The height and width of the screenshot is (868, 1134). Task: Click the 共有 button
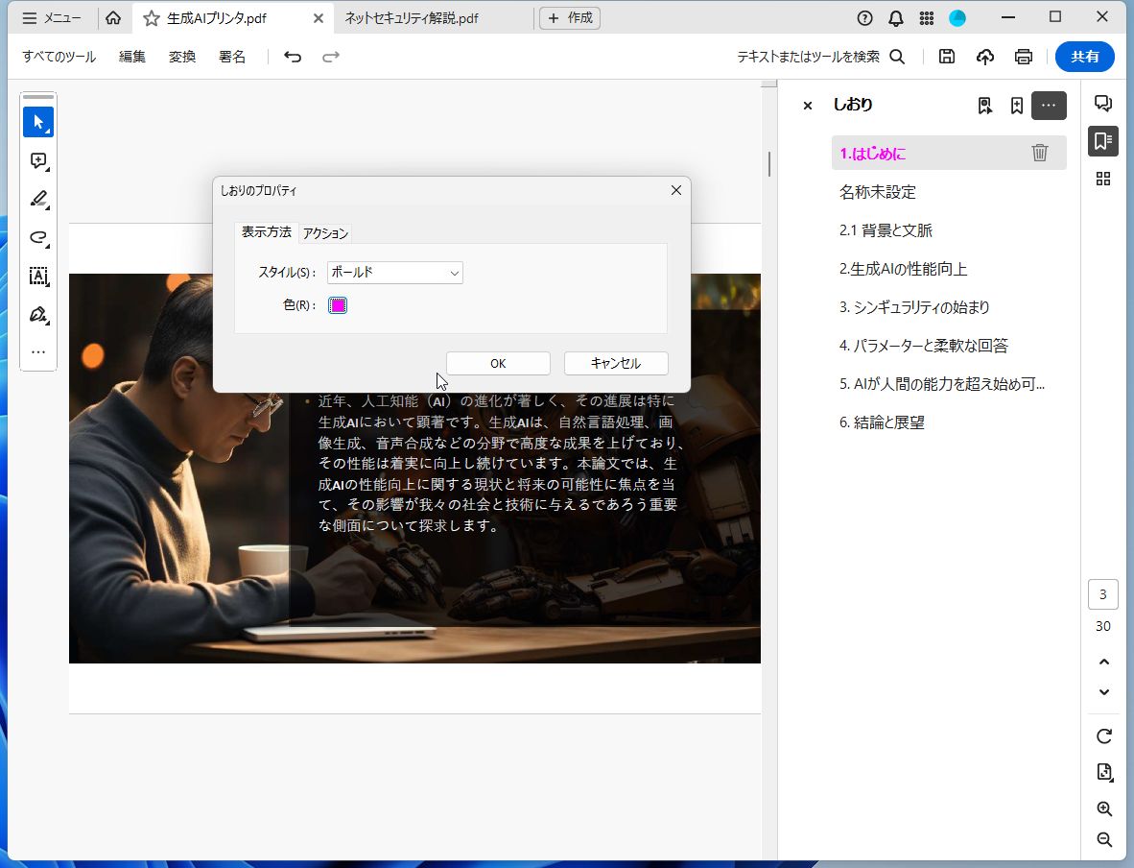point(1085,57)
